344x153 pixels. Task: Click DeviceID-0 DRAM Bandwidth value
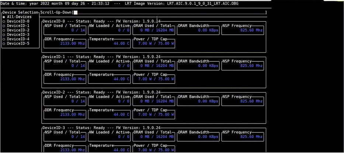[208, 30]
